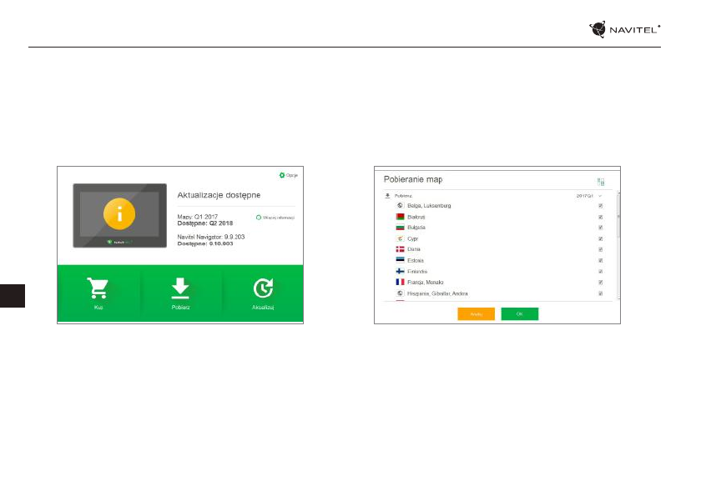Open Opcje gear settings
Viewport: 701px width, 496px height.
click(288, 175)
